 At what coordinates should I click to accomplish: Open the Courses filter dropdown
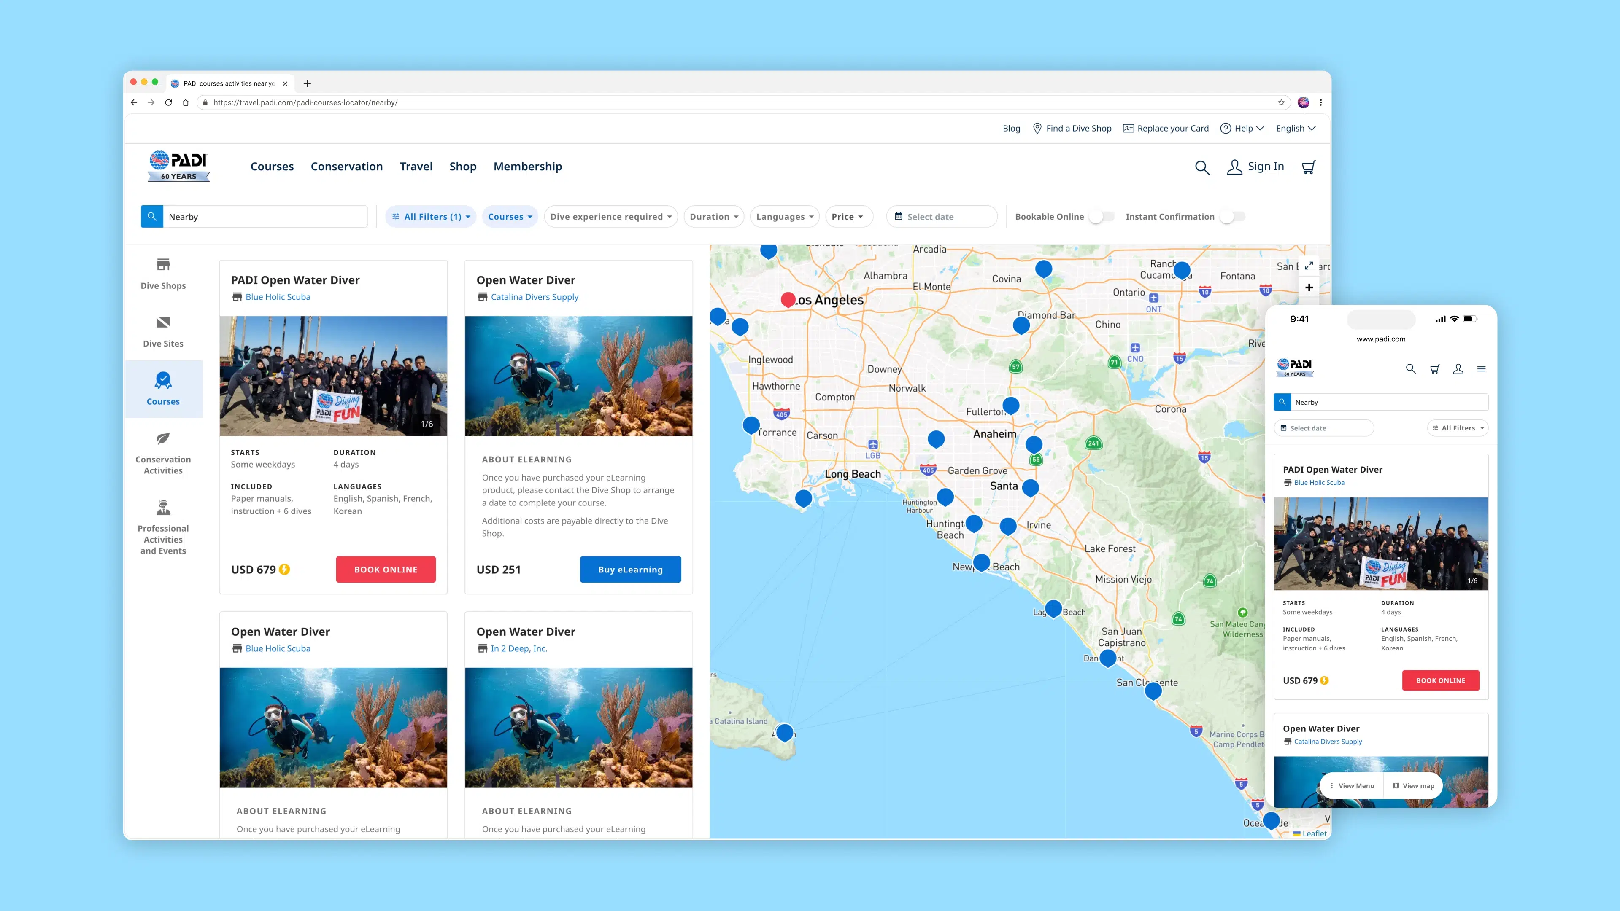pyautogui.click(x=510, y=217)
